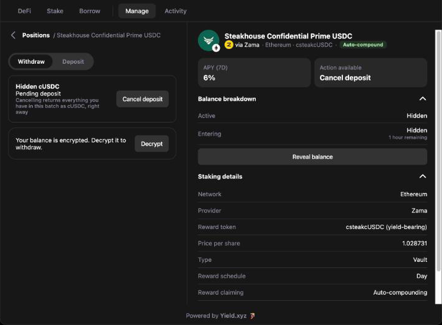This screenshot has width=442, height=325.
Task: Open the Stake tab
Action: point(55,11)
